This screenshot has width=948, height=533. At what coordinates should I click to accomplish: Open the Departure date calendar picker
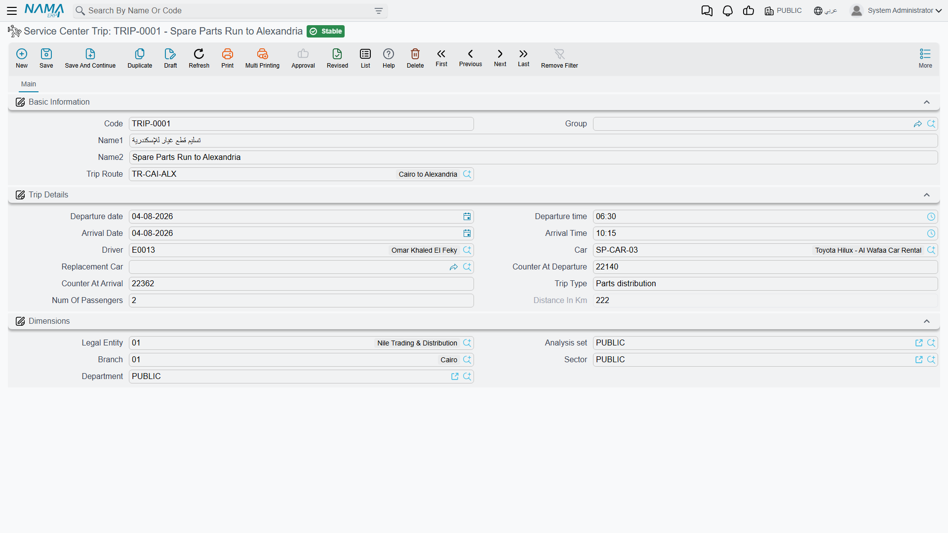(x=467, y=217)
